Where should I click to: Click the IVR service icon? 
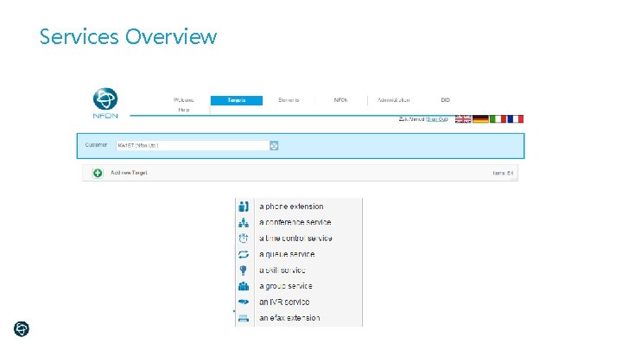tap(244, 302)
